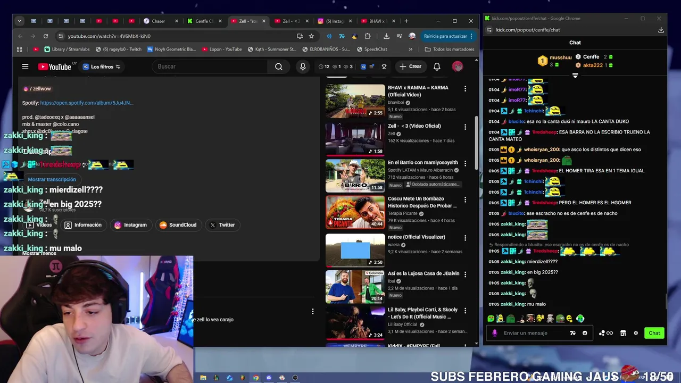Click the Crear button
681x383 pixels.
click(x=410, y=66)
